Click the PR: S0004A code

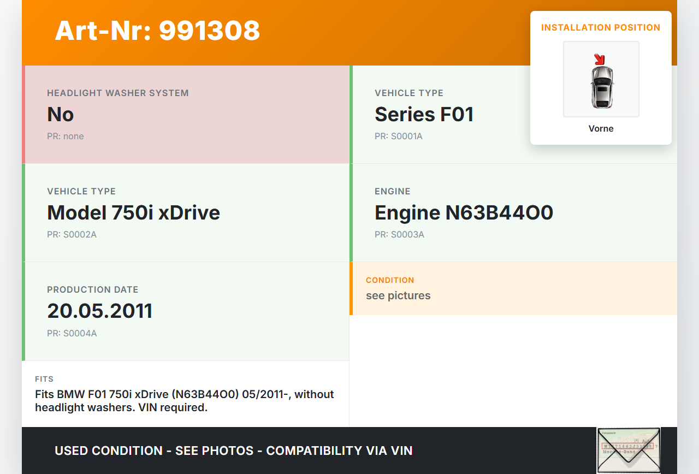[x=72, y=333]
